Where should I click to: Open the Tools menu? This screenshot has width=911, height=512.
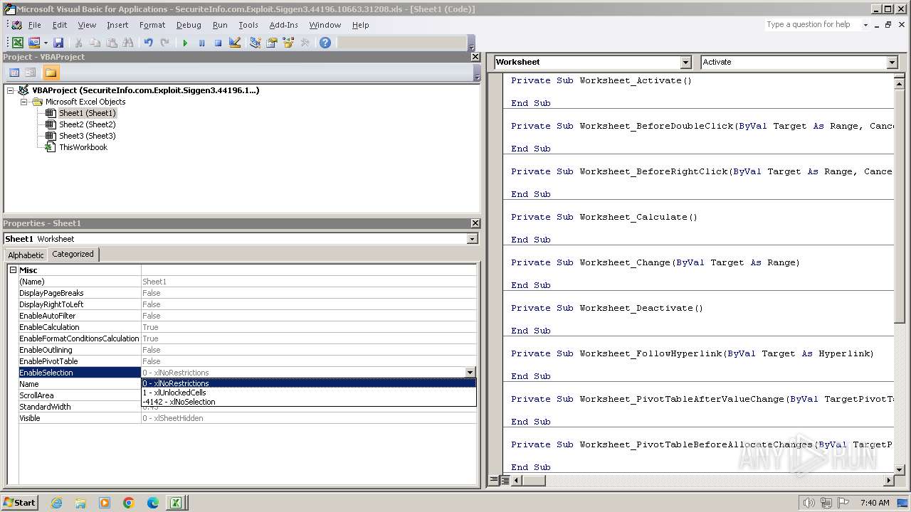(248, 25)
